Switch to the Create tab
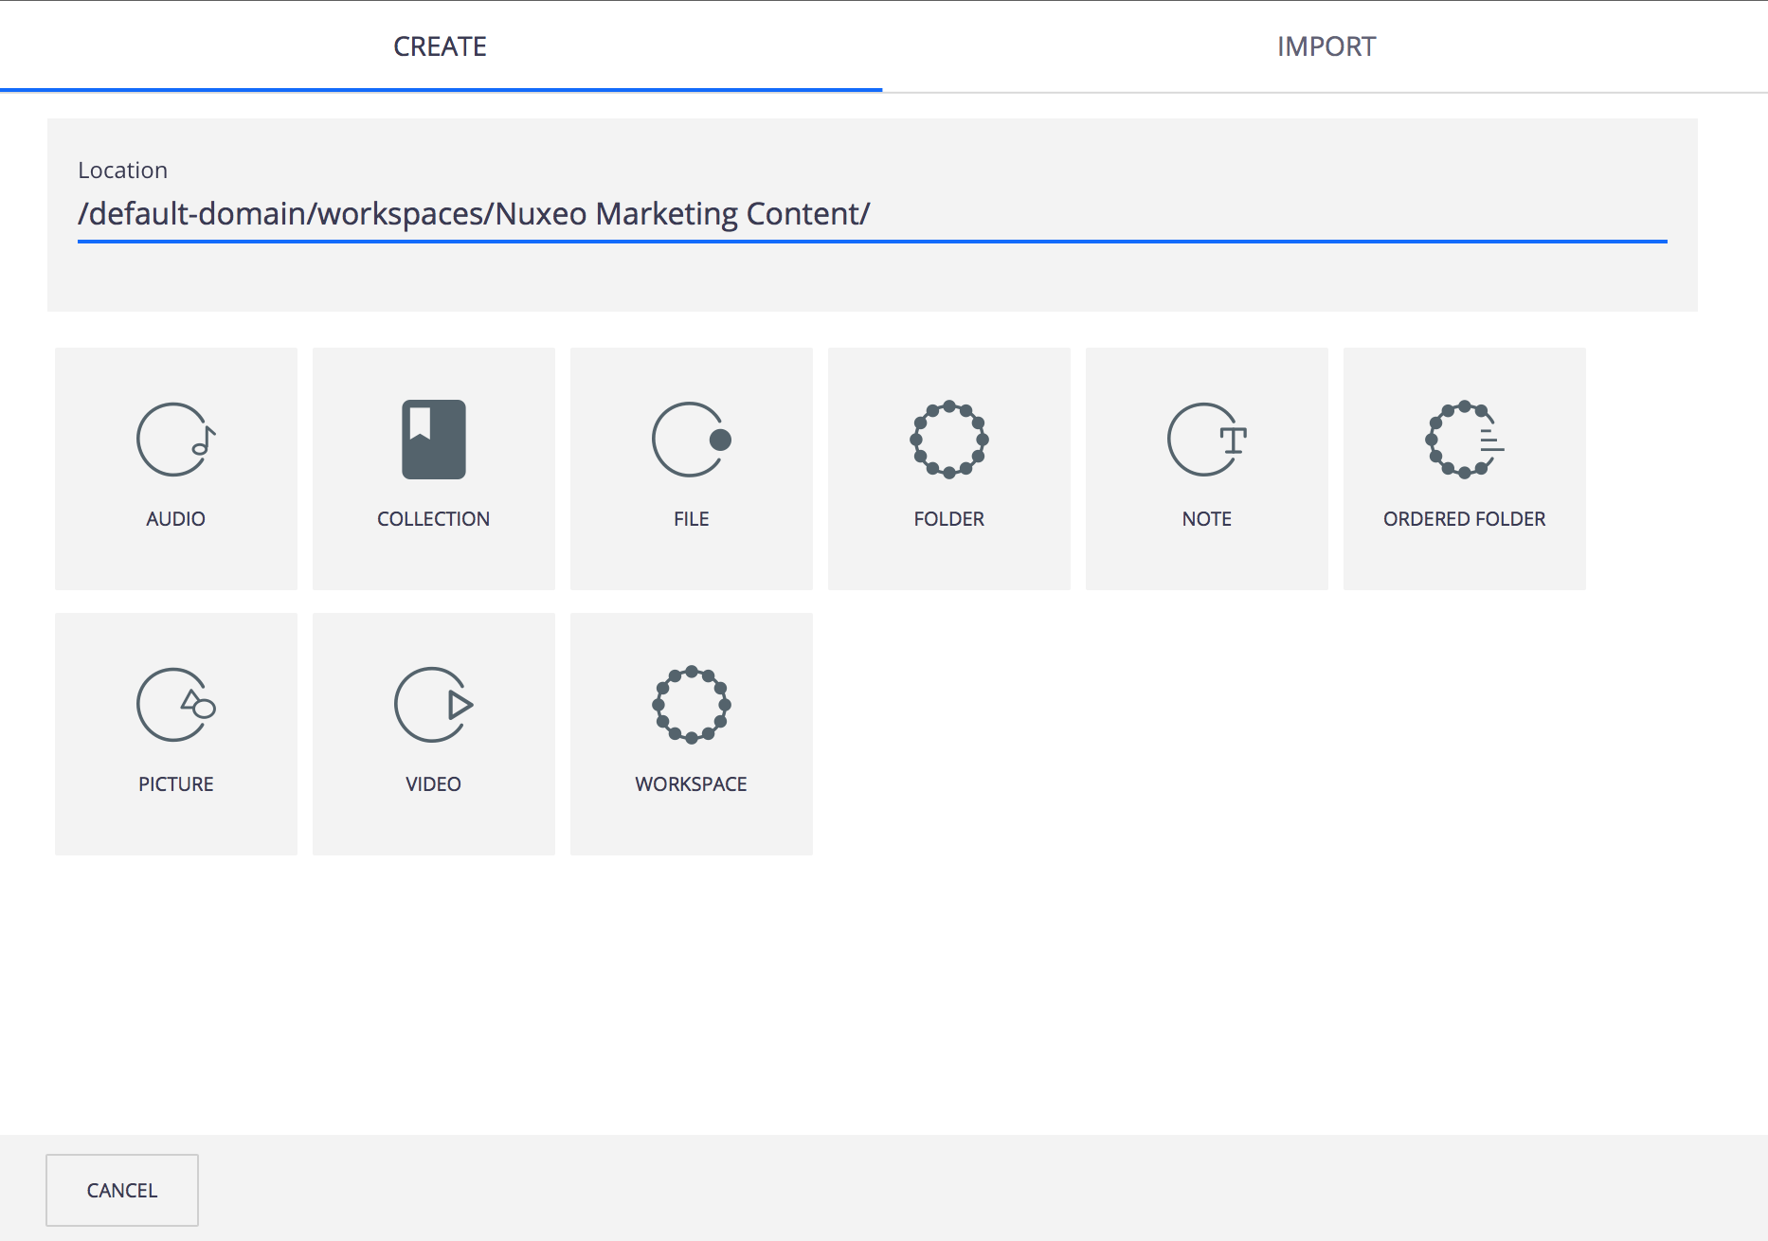The height and width of the screenshot is (1241, 1768). [x=441, y=46]
